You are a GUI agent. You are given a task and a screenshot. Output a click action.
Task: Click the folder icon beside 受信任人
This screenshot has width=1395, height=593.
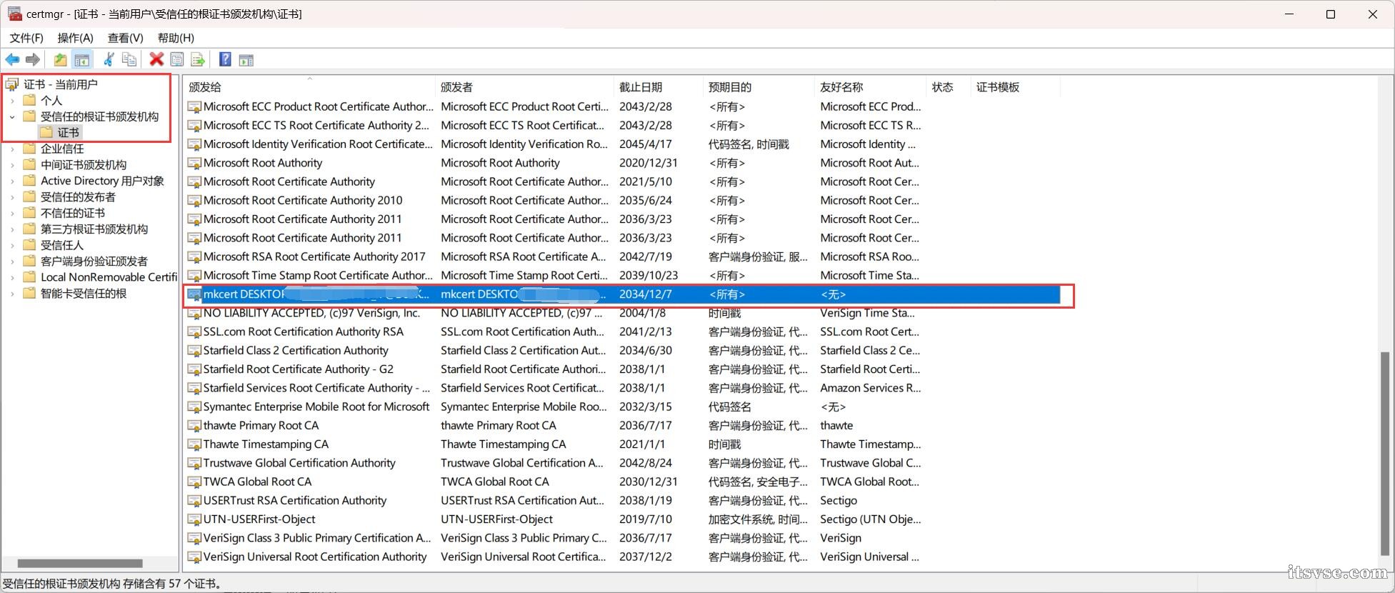tap(29, 245)
